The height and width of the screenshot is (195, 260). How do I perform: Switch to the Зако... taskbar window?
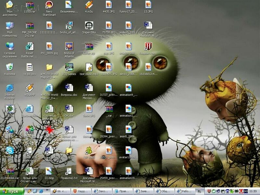coord(102,191)
